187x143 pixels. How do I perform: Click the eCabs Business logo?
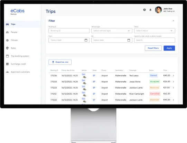[17, 12]
